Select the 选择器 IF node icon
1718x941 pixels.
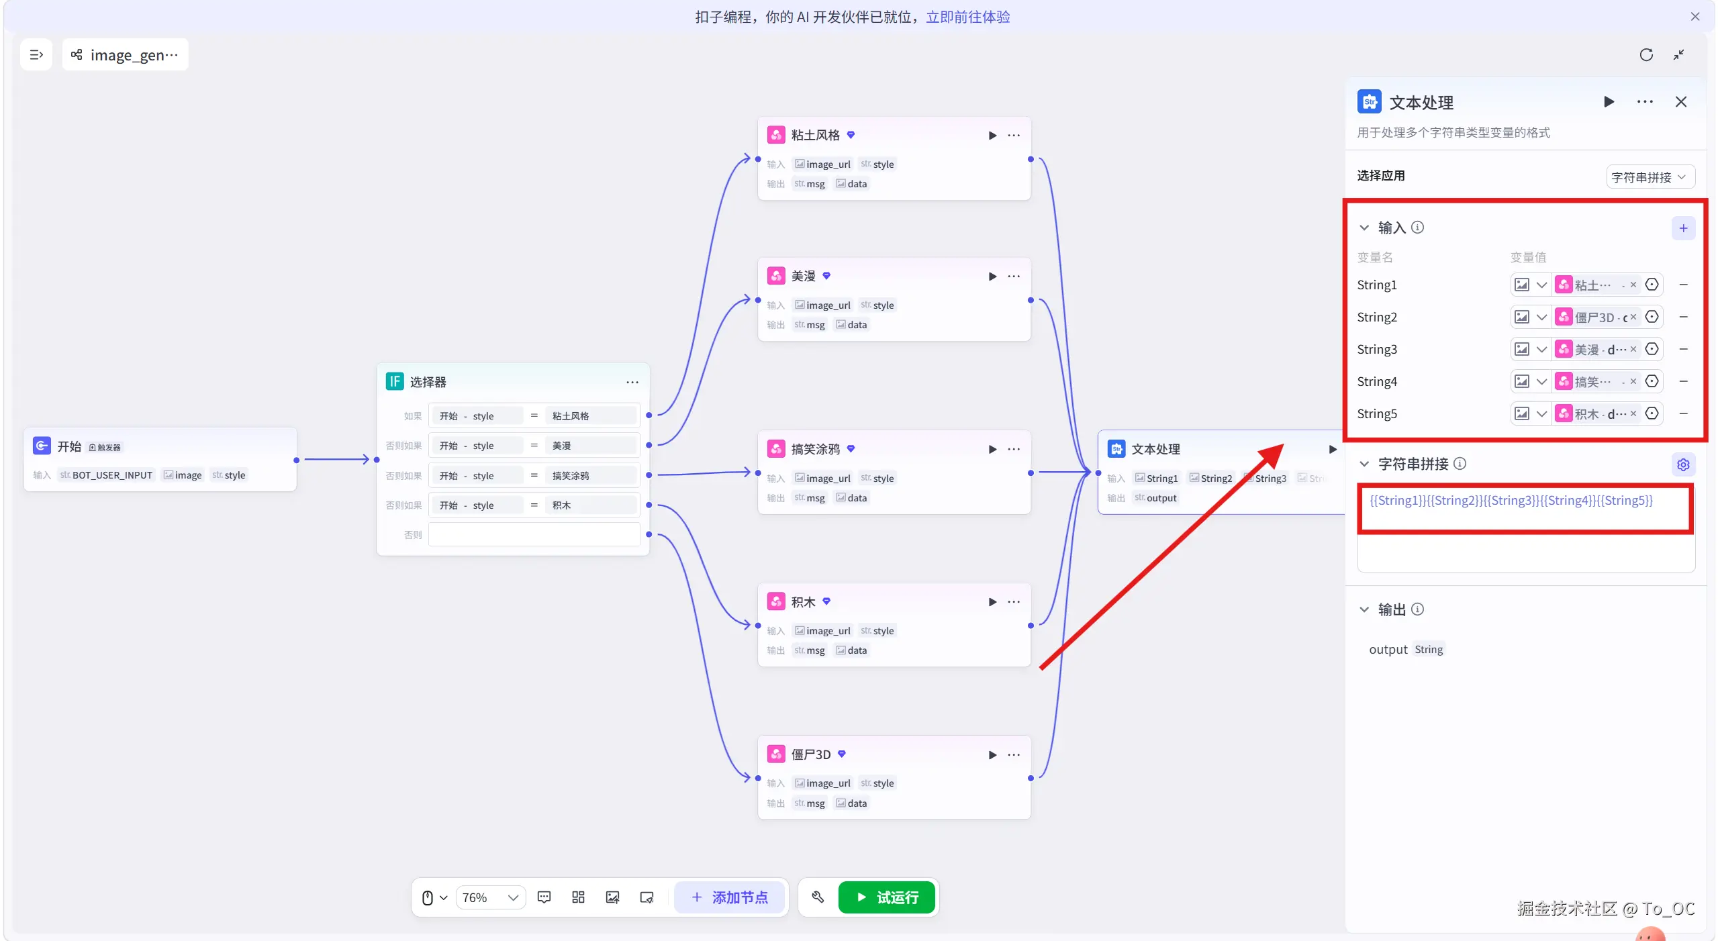(x=395, y=381)
